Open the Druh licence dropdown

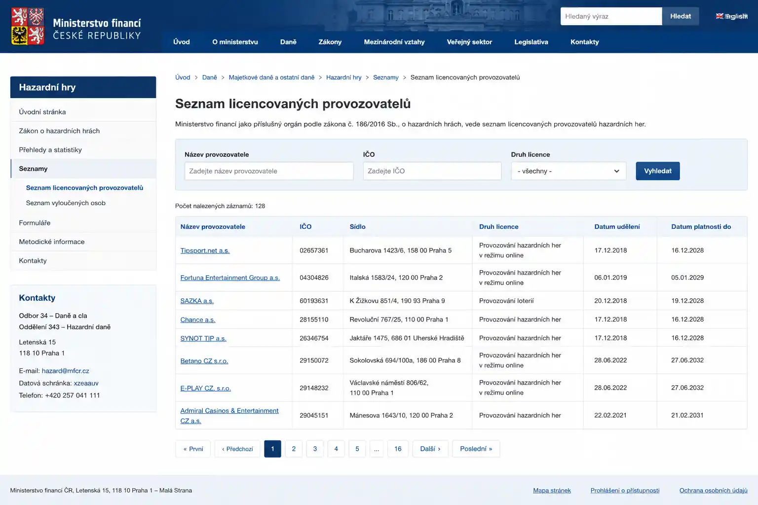[568, 171]
